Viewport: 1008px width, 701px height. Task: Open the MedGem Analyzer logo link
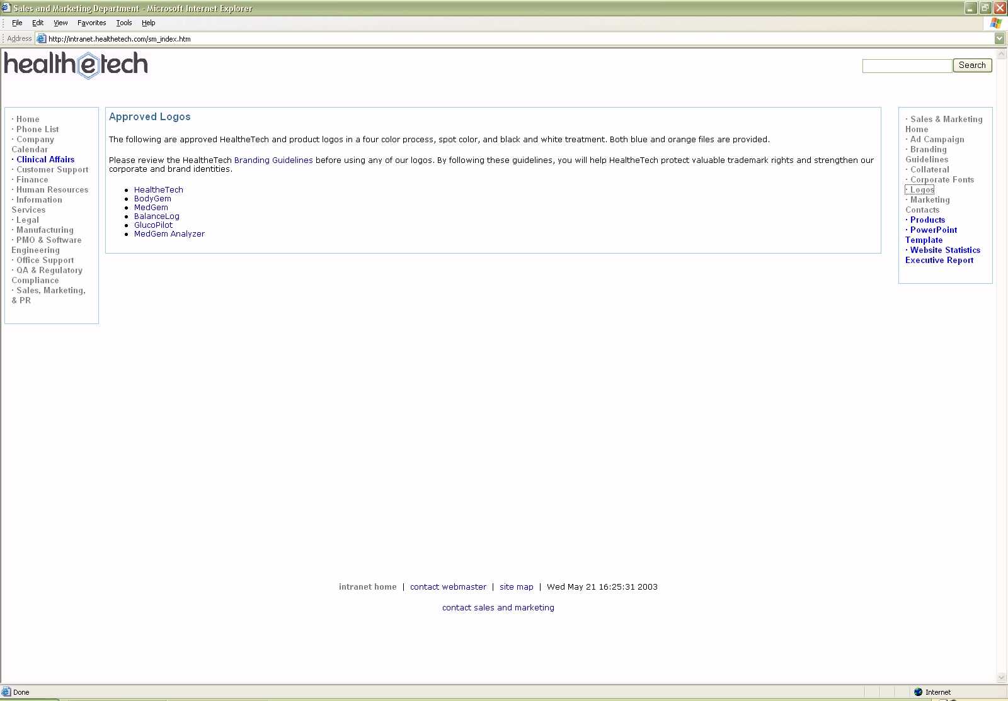click(x=169, y=234)
